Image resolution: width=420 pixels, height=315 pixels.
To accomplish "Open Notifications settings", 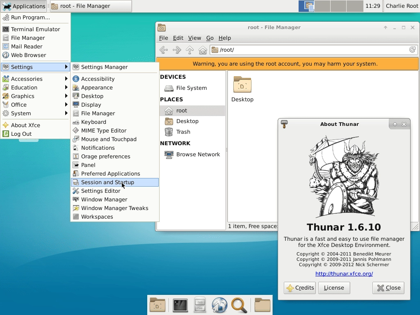I will [115, 148].
